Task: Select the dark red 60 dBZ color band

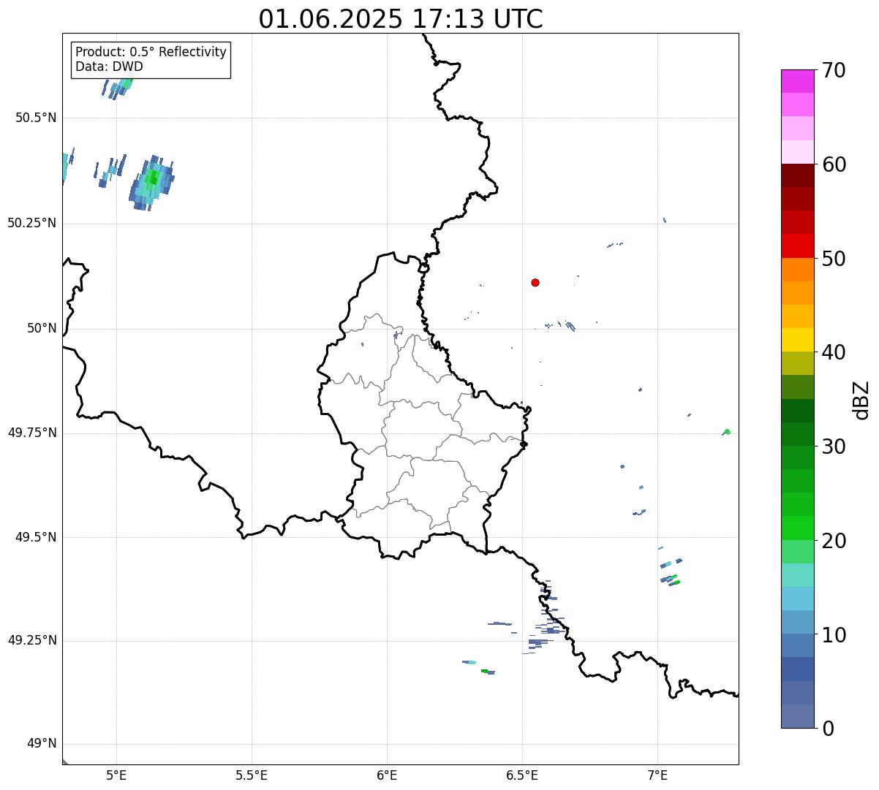Action: tap(797, 175)
